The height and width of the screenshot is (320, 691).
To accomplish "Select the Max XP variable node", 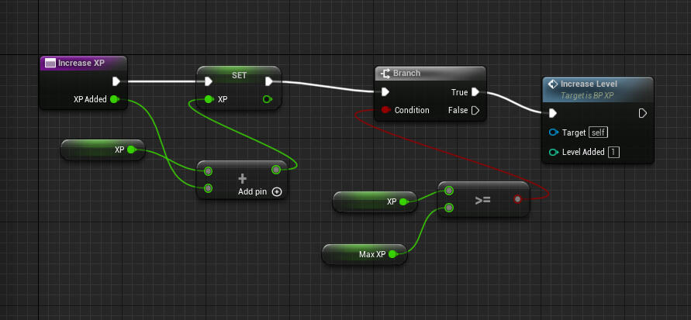I will pyautogui.click(x=364, y=254).
